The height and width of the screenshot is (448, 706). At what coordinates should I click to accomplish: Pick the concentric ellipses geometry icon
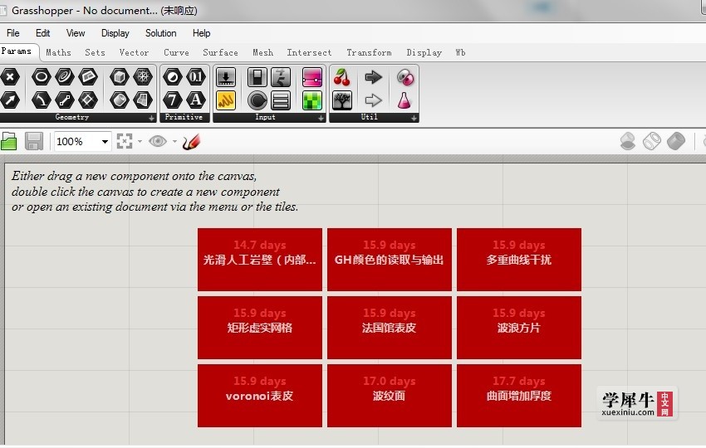pyautogui.click(x=65, y=77)
